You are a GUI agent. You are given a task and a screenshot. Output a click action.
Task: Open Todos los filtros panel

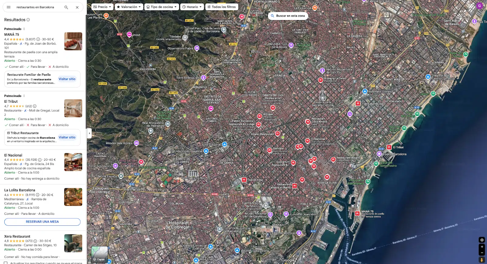(x=222, y=7)
